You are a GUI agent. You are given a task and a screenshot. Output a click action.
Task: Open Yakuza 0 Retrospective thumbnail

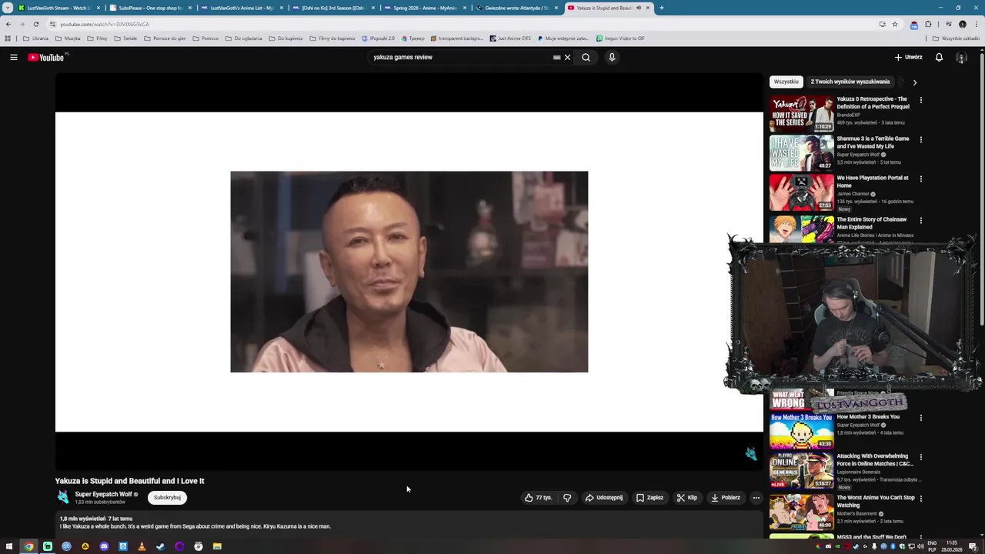[x=801, y=113]
